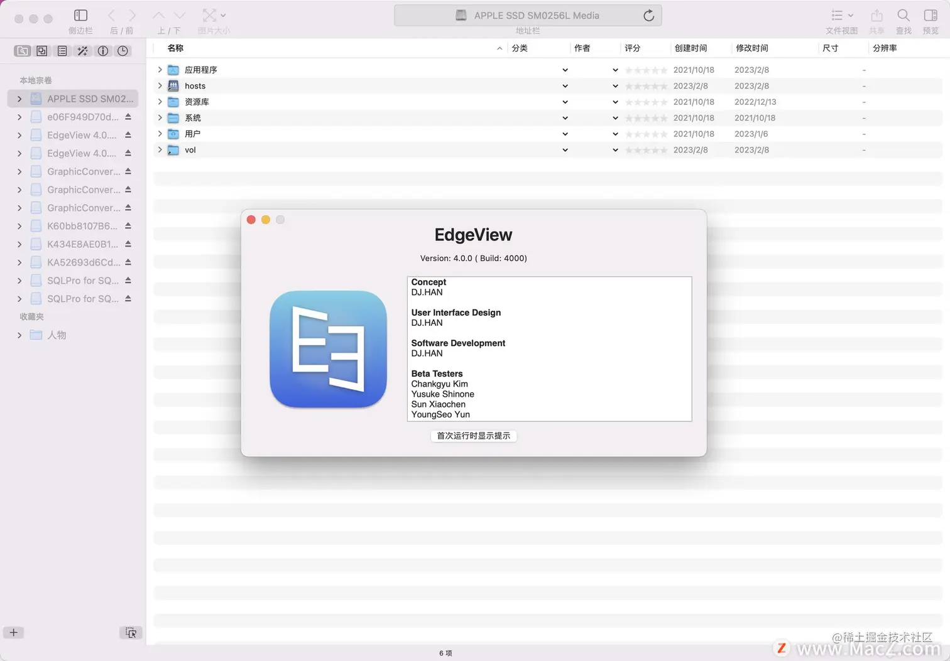Image resolution: width=950 pixels, height=661 pixels.
Task: Click the 首次运行时显示提示 button
Action: tap(473, 436)
